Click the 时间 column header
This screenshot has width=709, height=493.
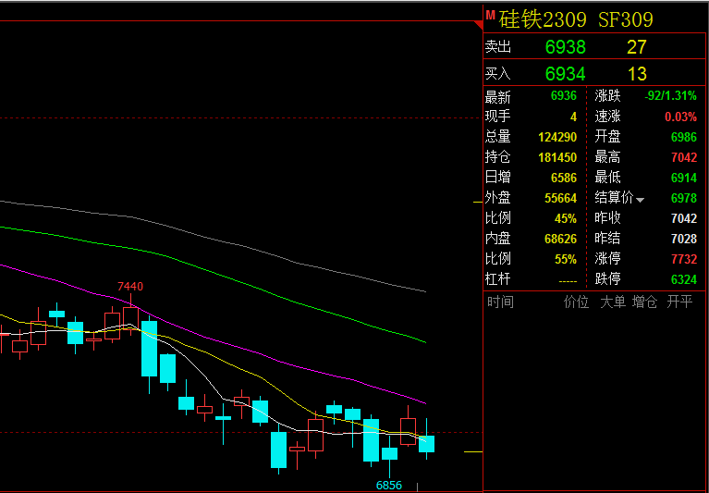(x=500, y=302)
